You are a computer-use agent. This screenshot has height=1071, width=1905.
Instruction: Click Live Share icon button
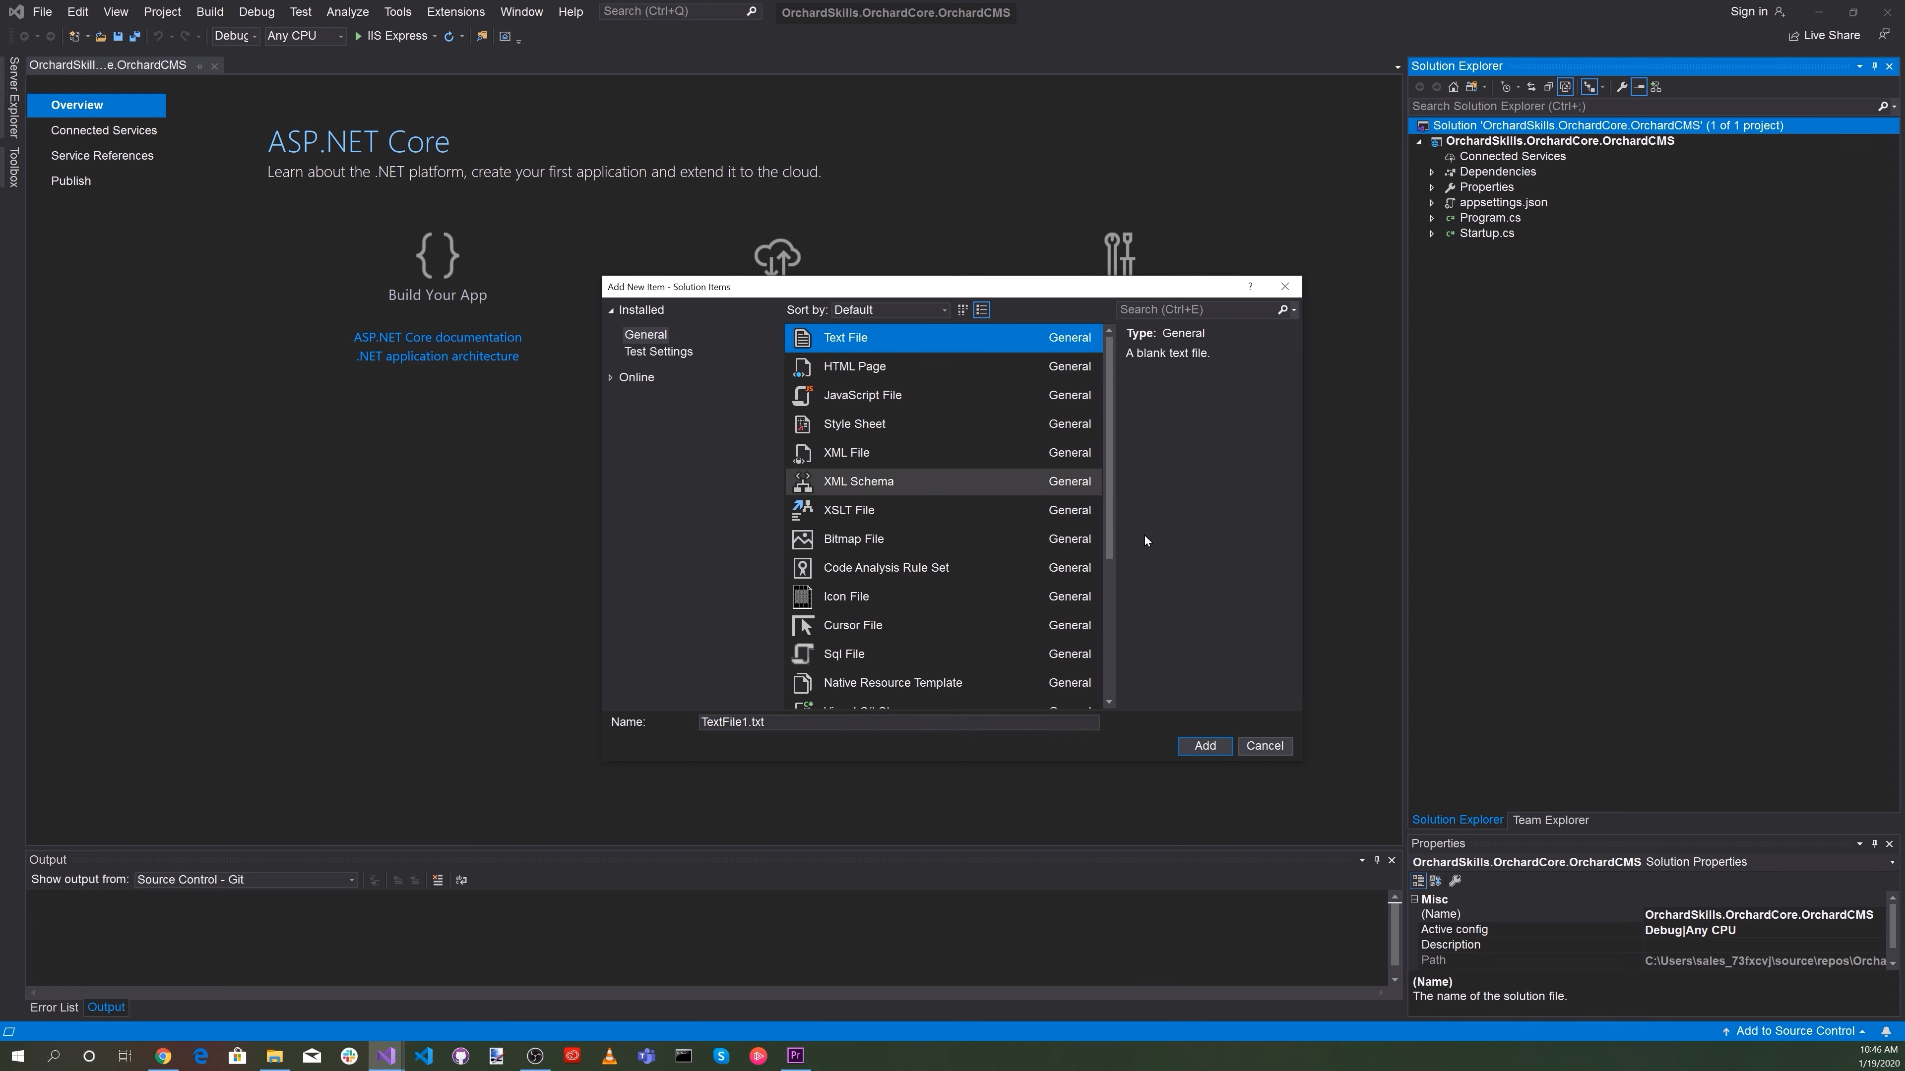(x=1824, y=36)
